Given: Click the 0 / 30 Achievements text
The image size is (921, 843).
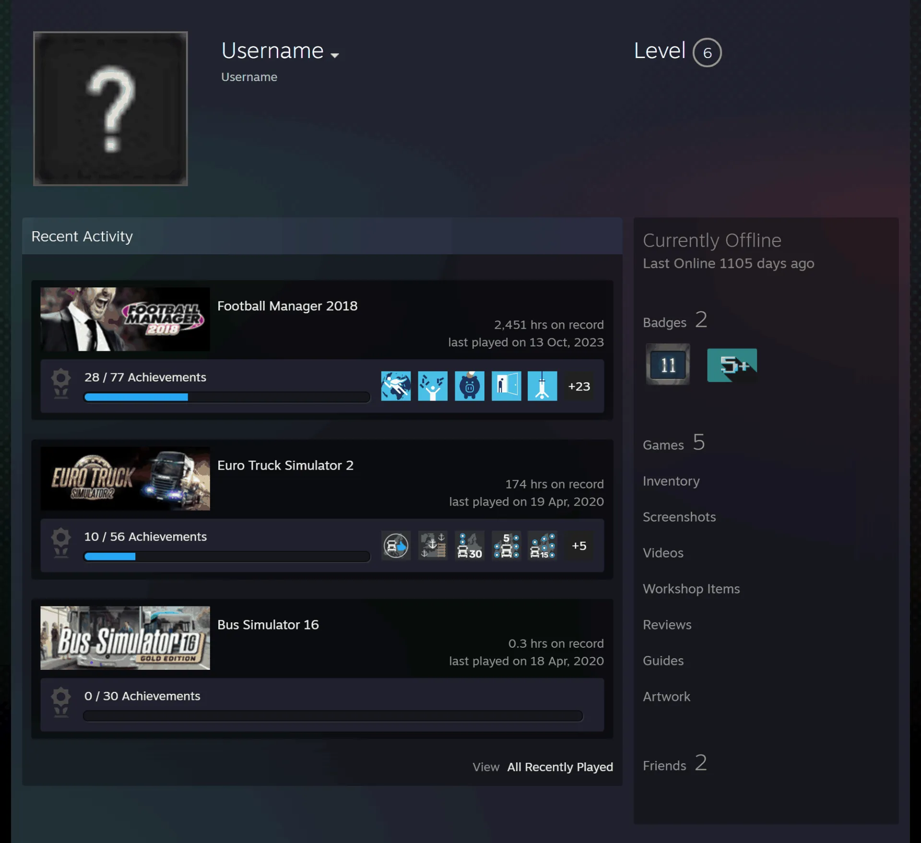Looking at the screenshot, I should (142, 696).
